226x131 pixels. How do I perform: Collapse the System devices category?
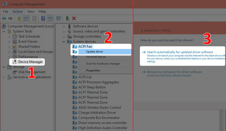[64, 42]
